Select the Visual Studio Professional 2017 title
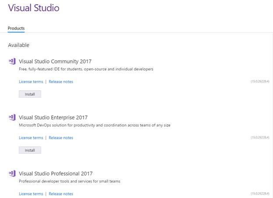This screenshot has height=198, width=273. [56, 174]
